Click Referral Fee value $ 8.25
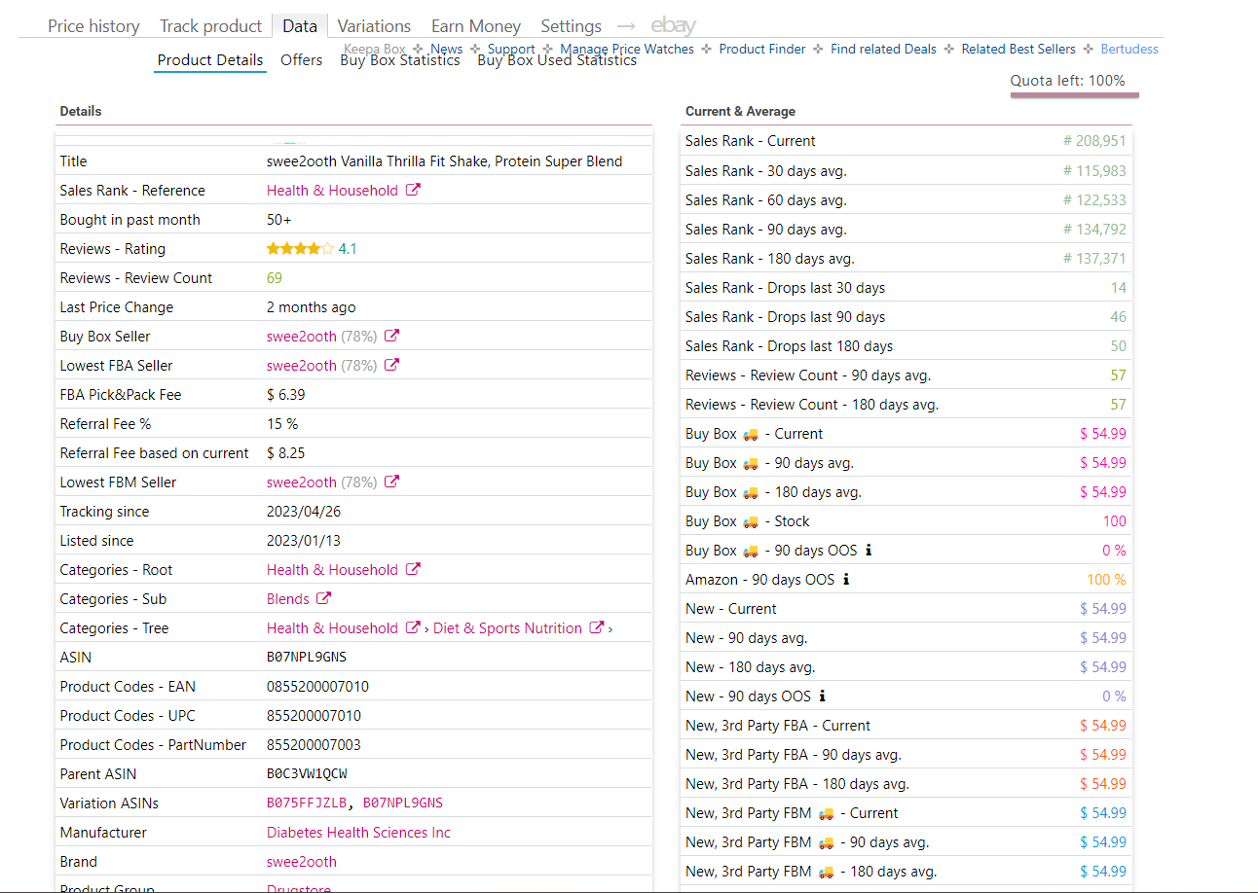Viewport: 1258px width, 893px height. pos(286,453)
